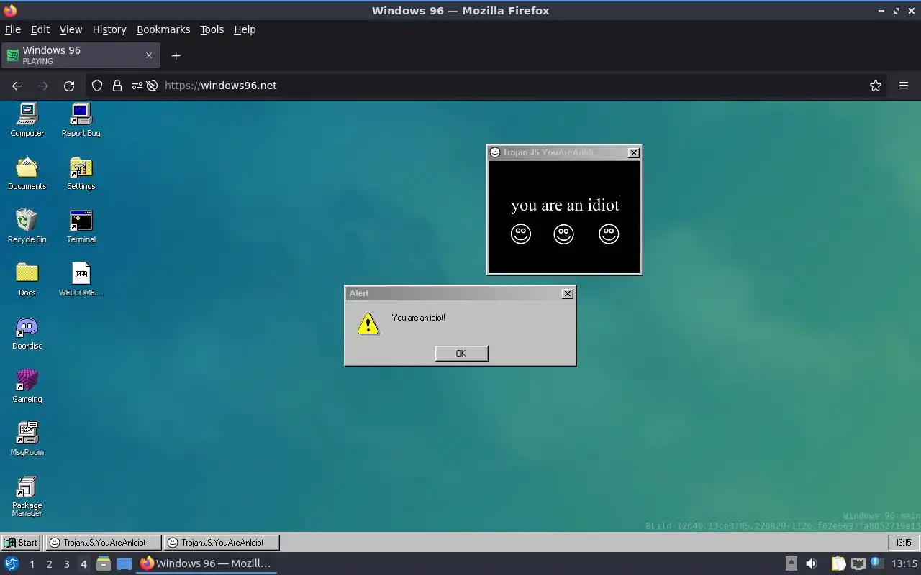
Task: Switch to workspace 4 in panel
Action: [83, 564]
